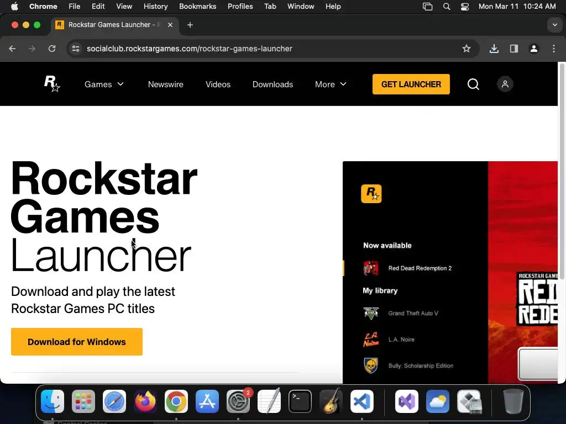Open the Edit menu
This screenshot has width=566, height=424.
pyautogui.click(x=98, y=6)
